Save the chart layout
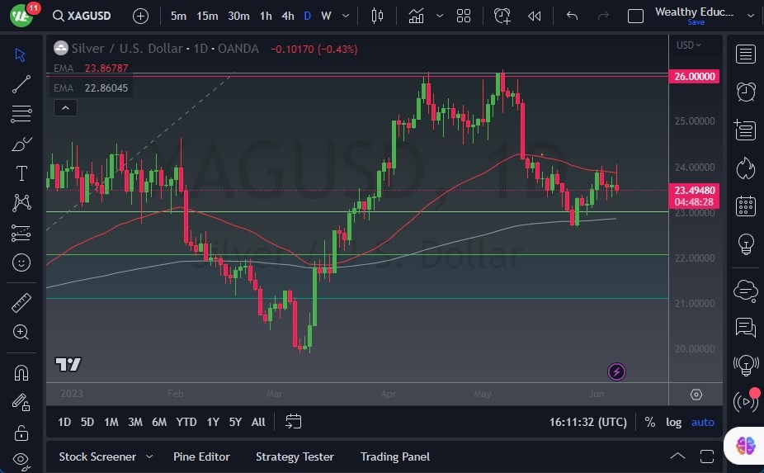Image resolution: width=764 pixels, height=473 pixels. coord(696,22)
